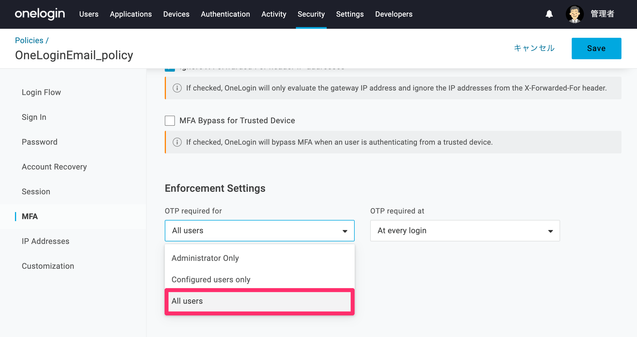Select All users in the dropdown list

(259, 301)
